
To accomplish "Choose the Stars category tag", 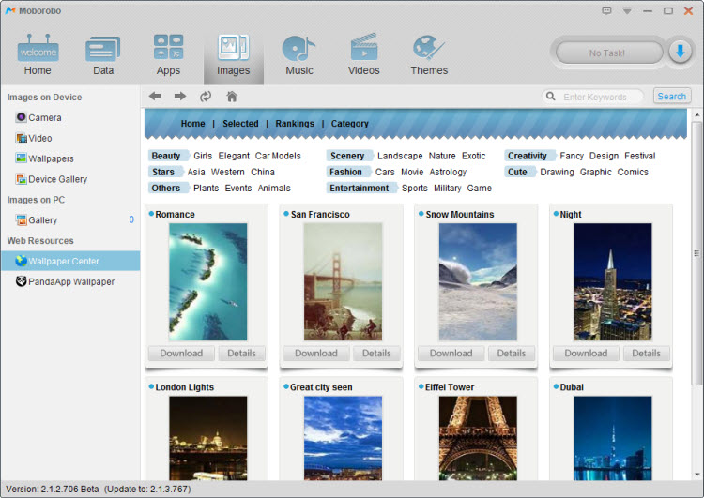I will (164, 172).
